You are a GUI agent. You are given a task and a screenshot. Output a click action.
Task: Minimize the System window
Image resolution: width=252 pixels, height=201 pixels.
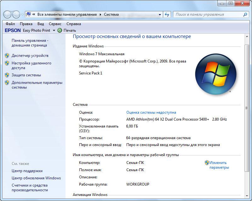point(222,3)
